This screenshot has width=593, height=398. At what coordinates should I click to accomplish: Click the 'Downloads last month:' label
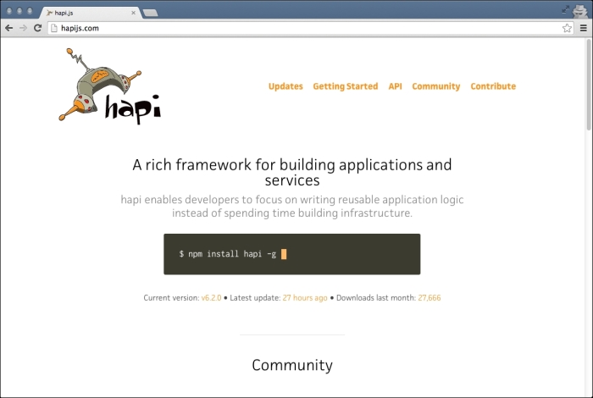(x=376, y=298)
